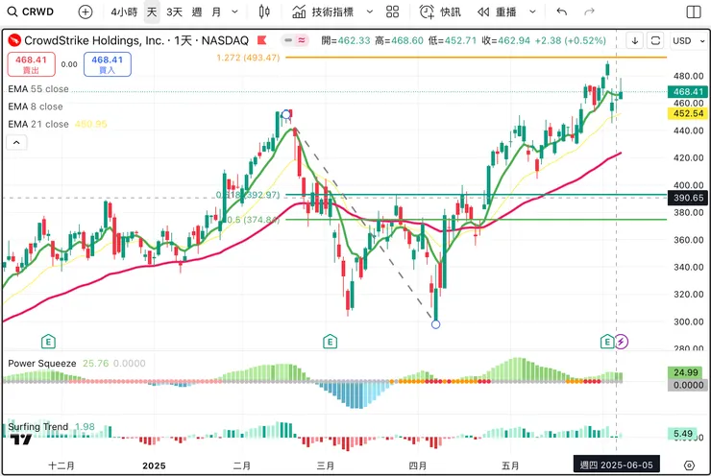
Task: Click the CrowdStrike logo icon
Action: [14, 40]
